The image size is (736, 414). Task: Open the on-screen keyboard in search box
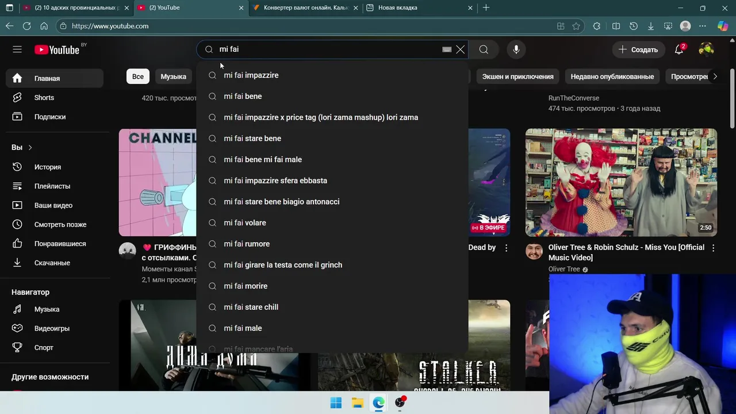[447, 49]
